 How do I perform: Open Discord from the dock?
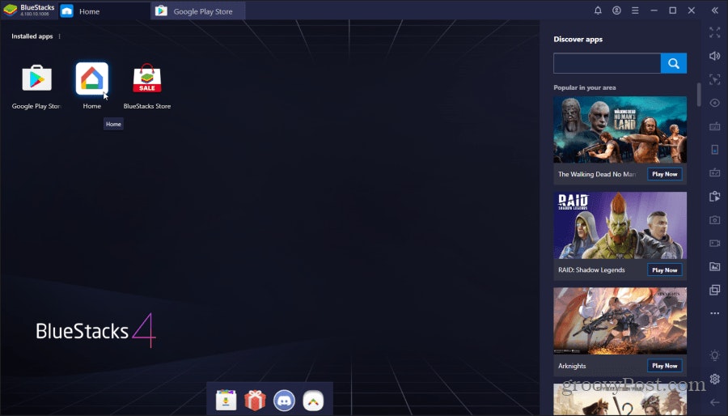[284, 400]
